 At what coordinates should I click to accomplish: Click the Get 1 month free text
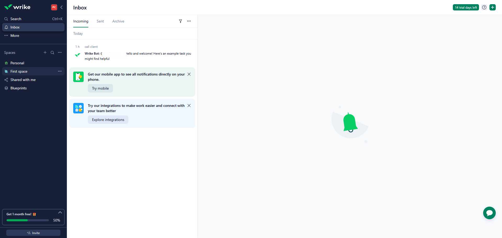point(19,214)
